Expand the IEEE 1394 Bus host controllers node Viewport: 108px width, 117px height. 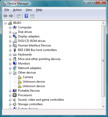(x=10, y=50)
